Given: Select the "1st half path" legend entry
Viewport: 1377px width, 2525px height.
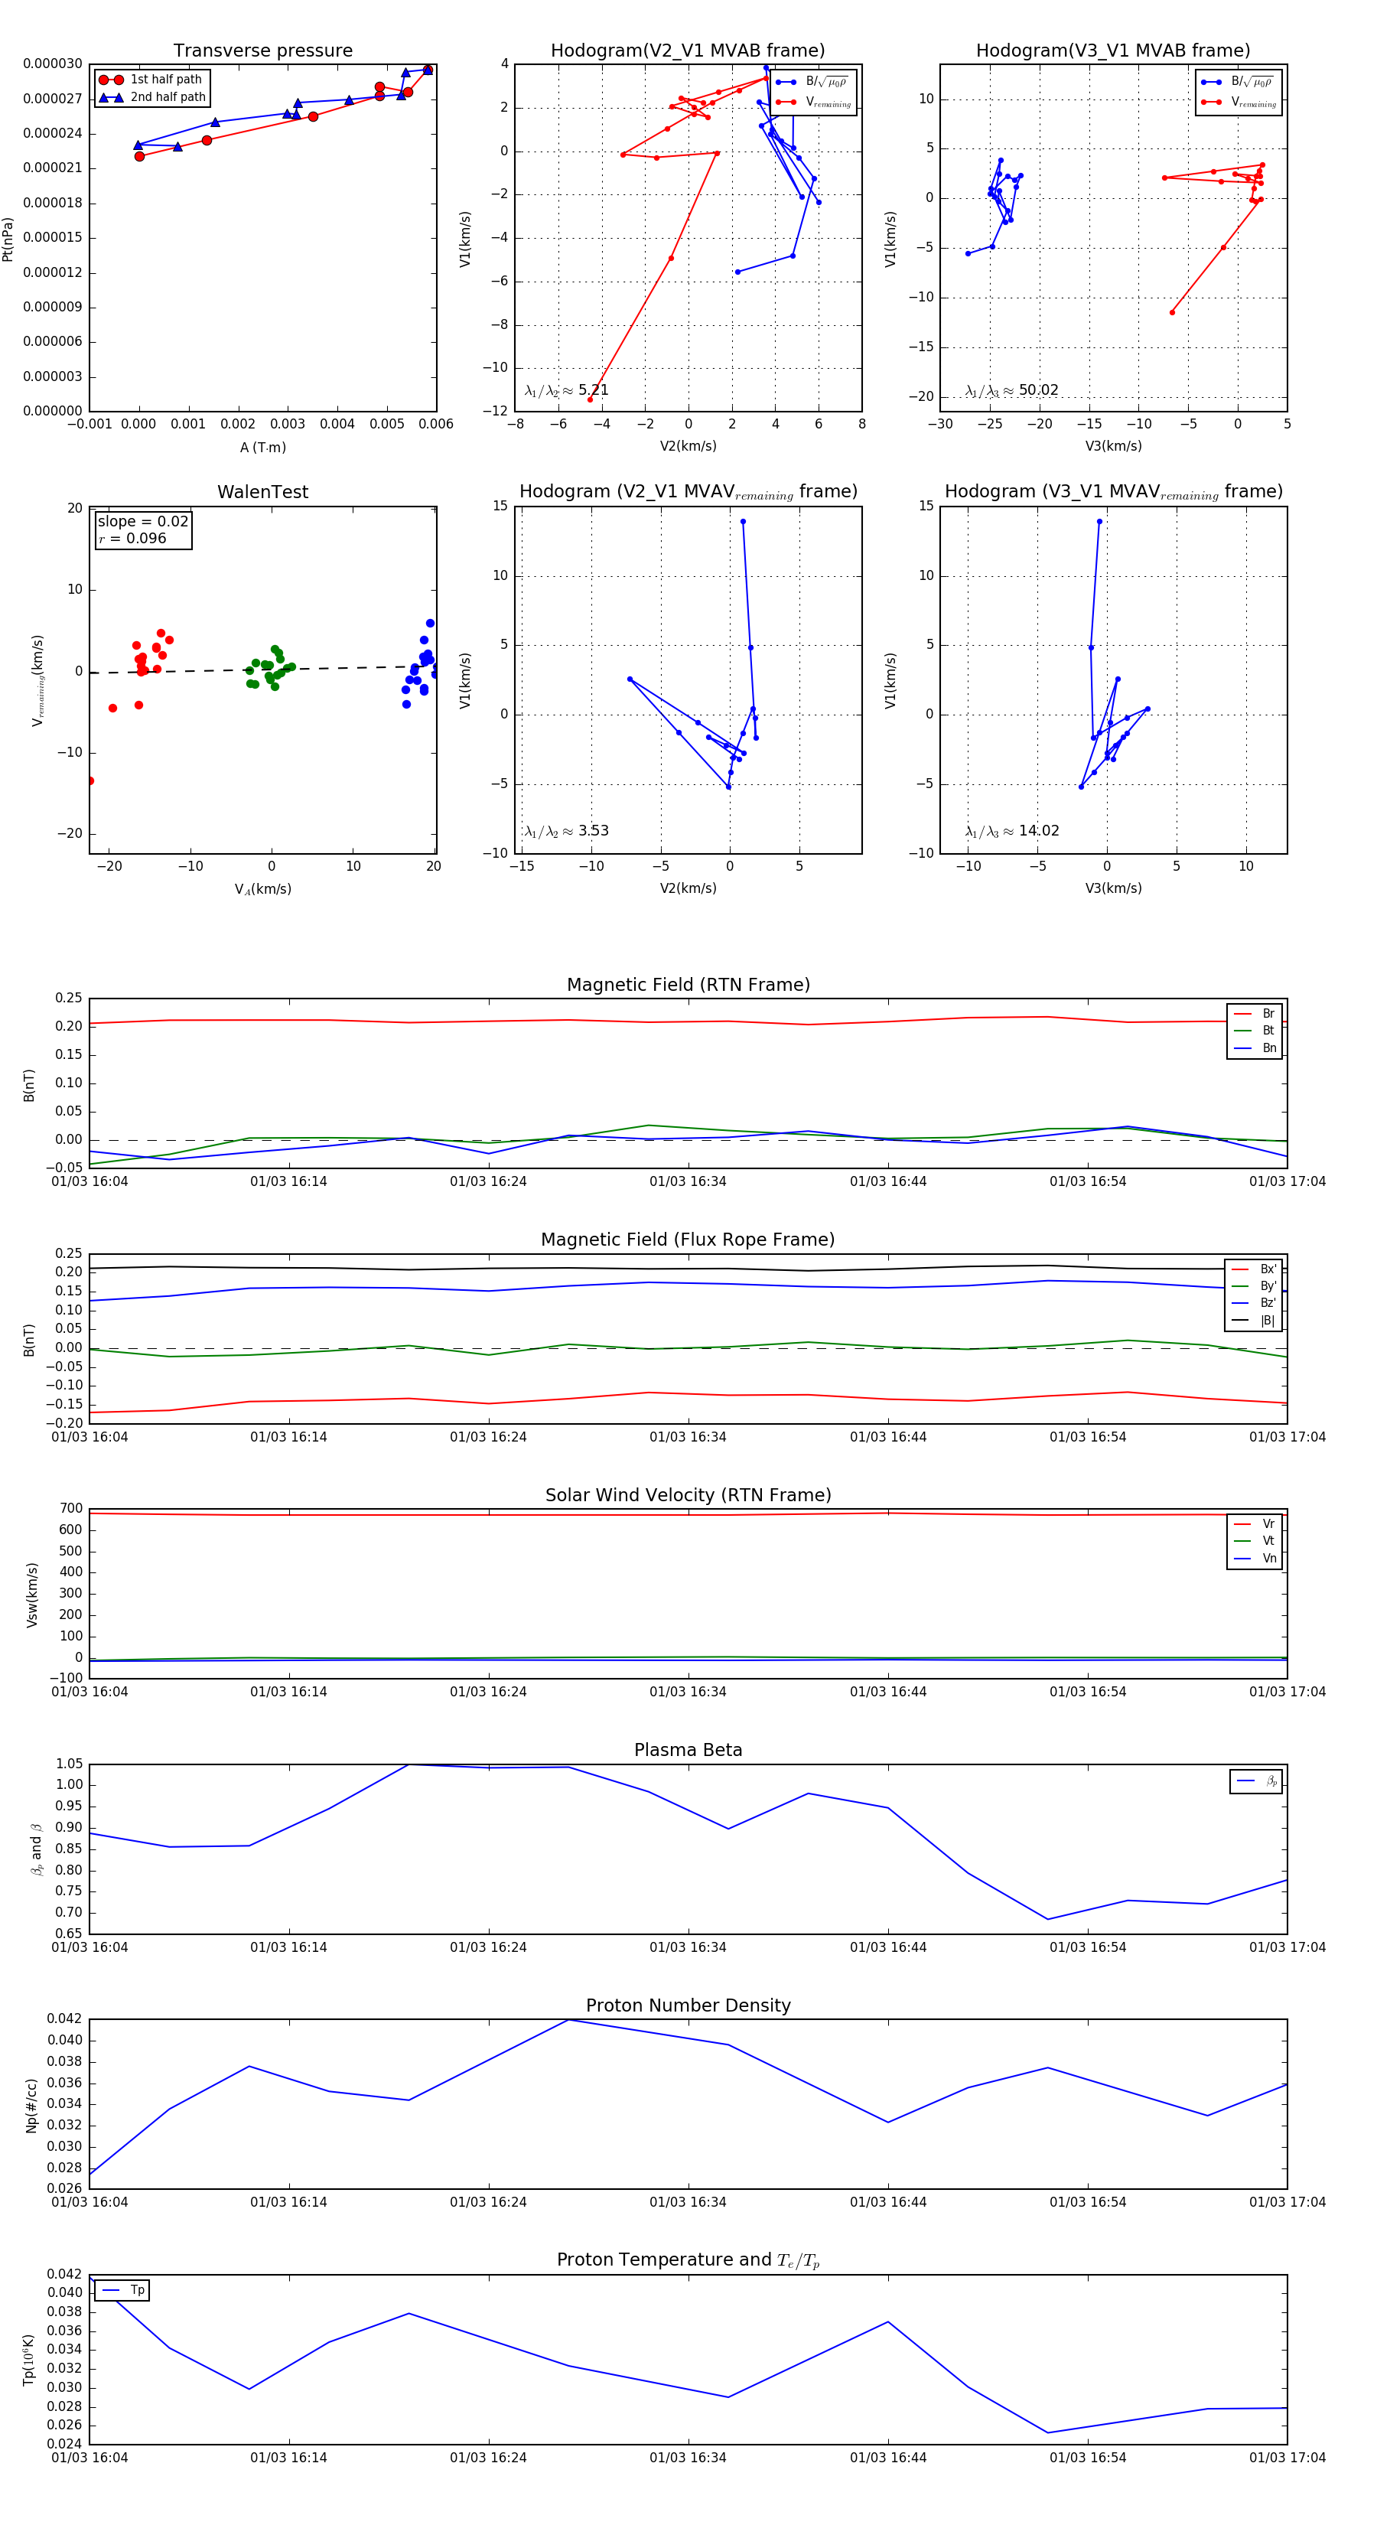Looking at the screenshot, I should click(151, 80).
